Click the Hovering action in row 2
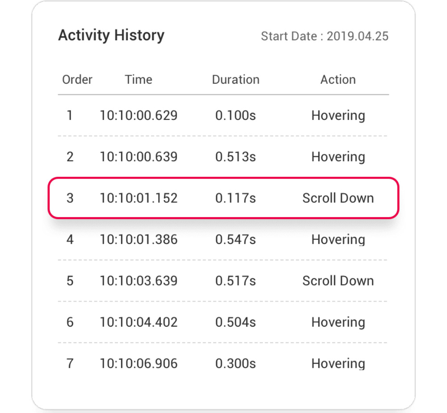Screen dimensions: 447x413 point(338,157)
